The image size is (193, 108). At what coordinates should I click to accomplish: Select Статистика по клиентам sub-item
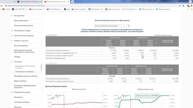[x=24, y=72]
